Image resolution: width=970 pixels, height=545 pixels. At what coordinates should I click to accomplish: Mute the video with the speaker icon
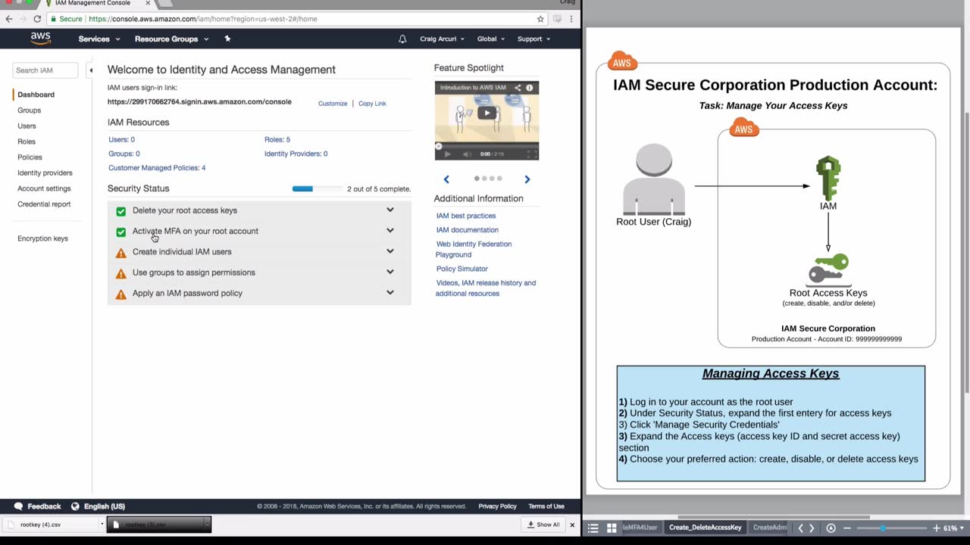point(467,154)
